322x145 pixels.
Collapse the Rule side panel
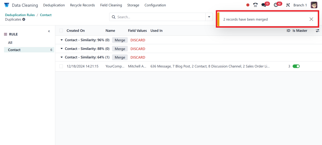[49, 31]
